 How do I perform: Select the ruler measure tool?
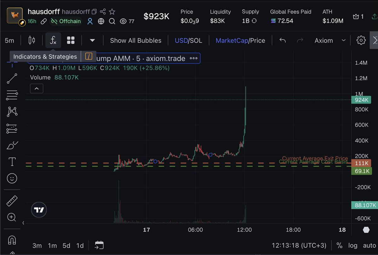click(x=12, y=201)
